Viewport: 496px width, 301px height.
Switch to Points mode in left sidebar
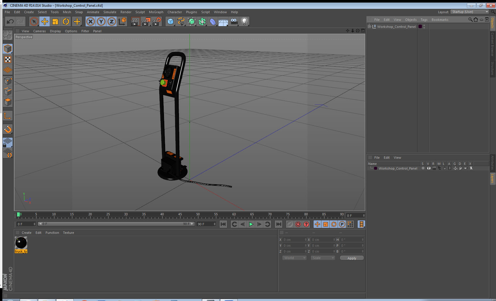pos(8,81)
